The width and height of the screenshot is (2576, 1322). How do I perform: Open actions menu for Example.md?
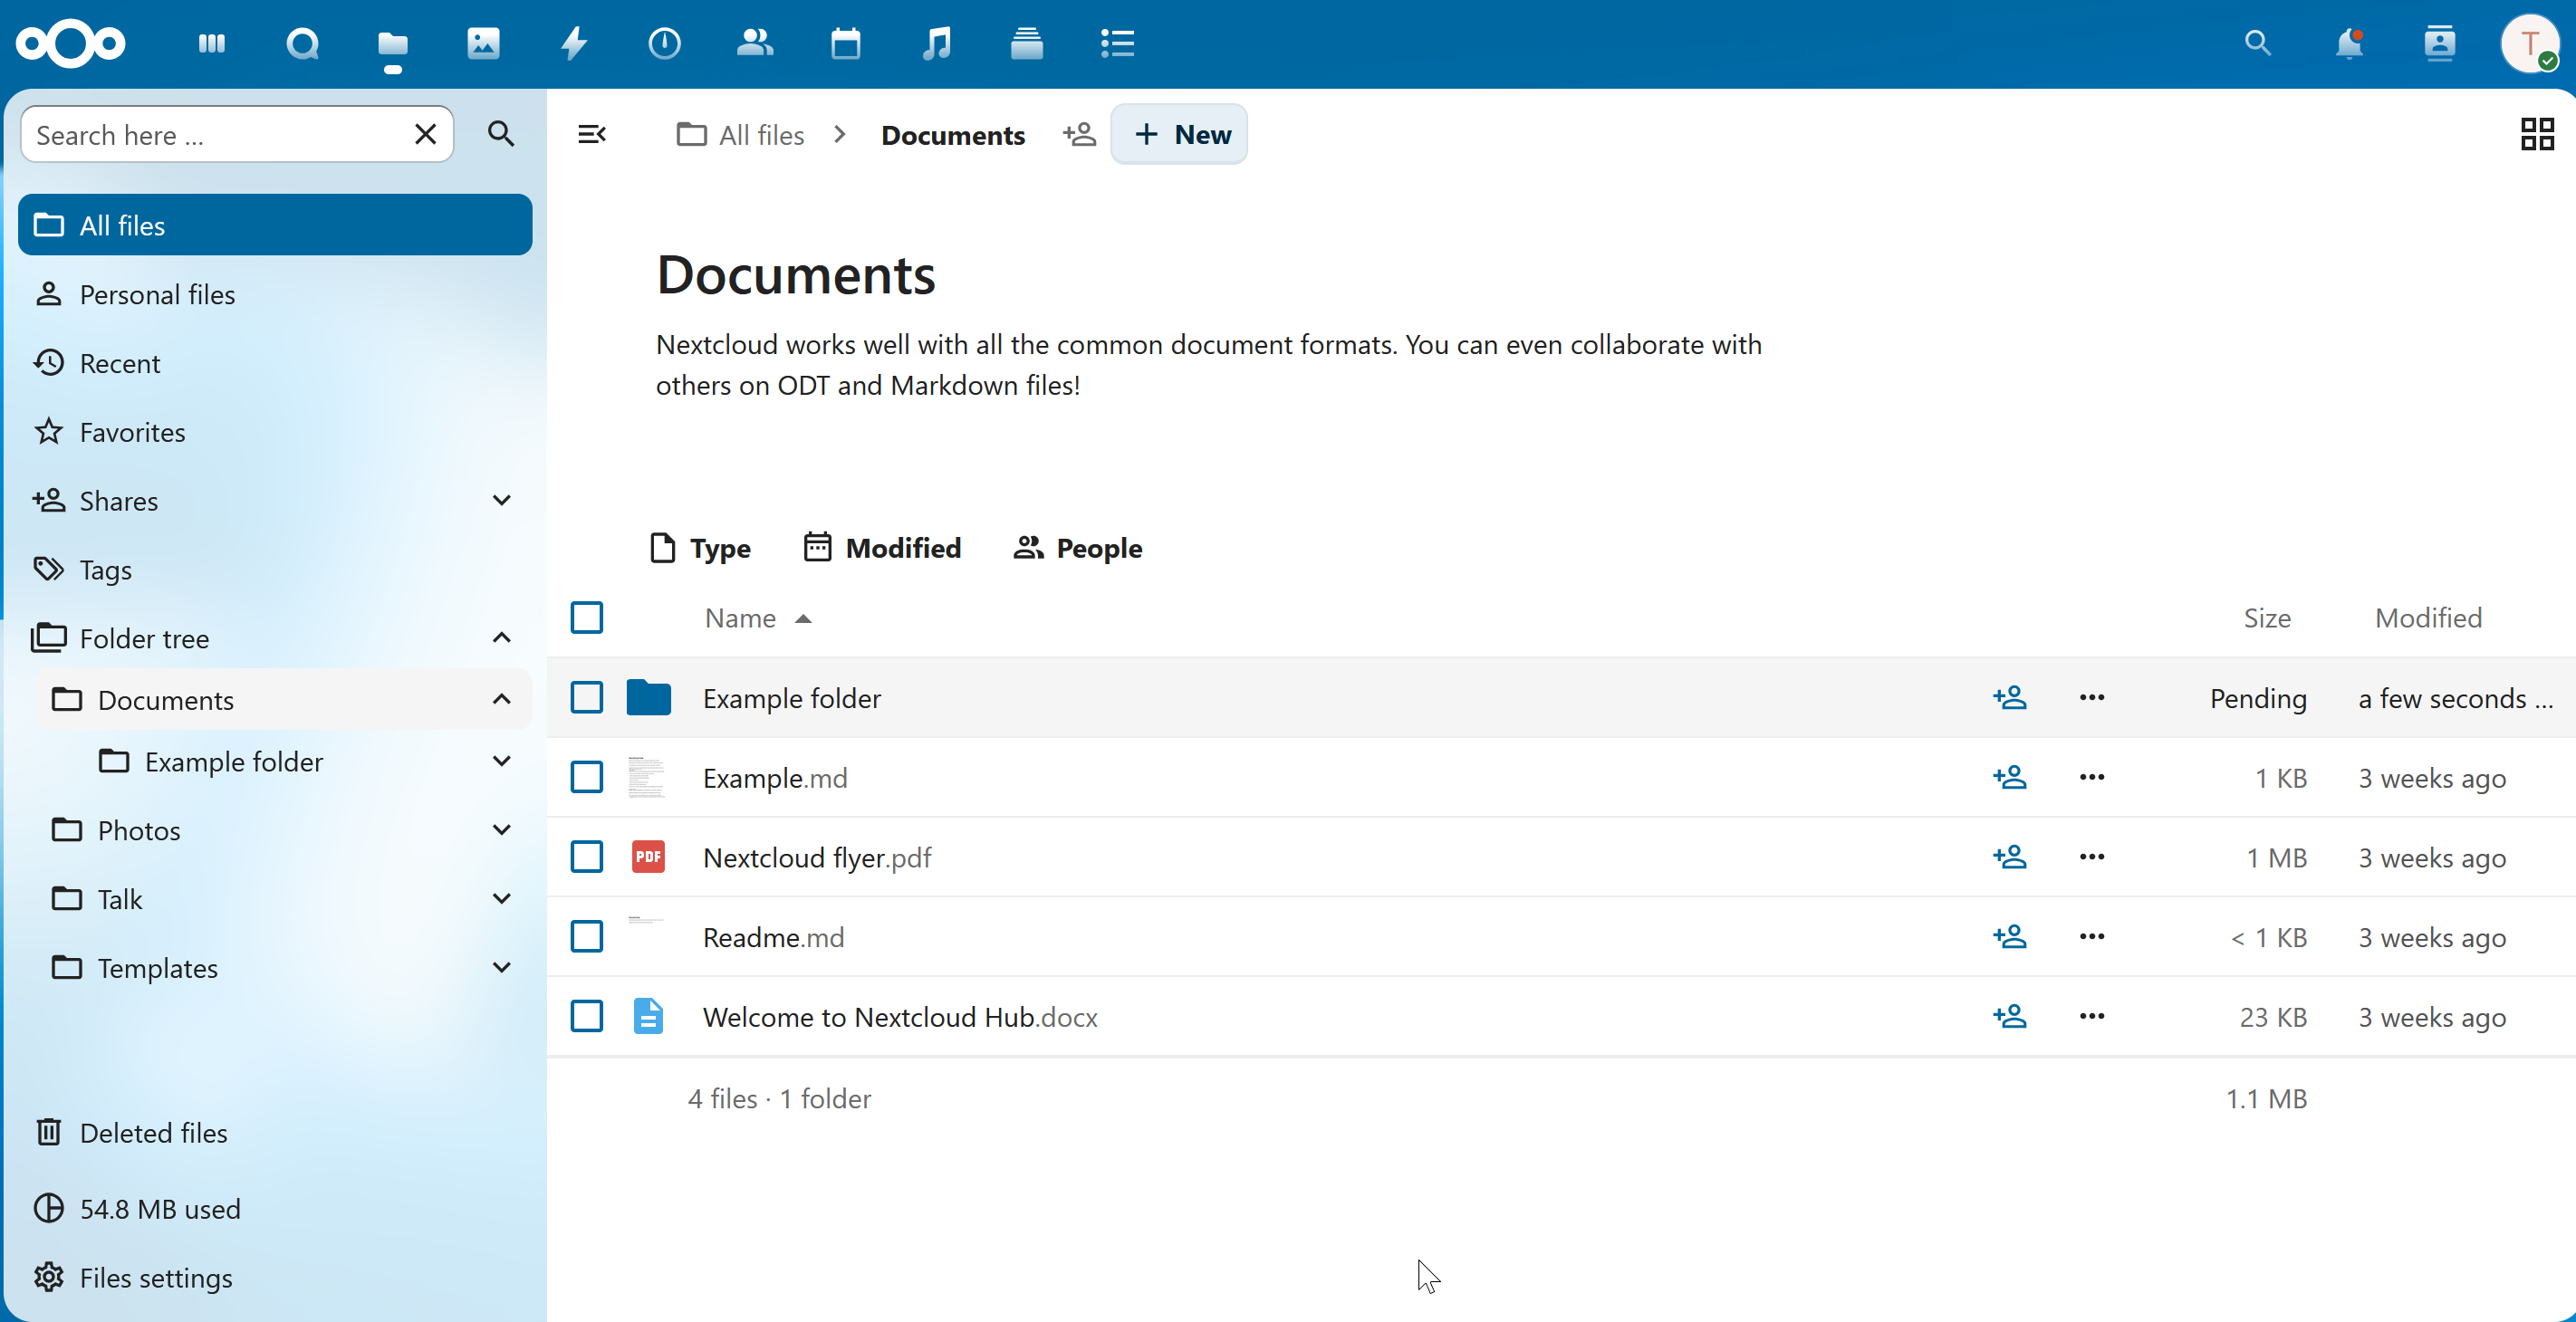tap(2092, 777)
